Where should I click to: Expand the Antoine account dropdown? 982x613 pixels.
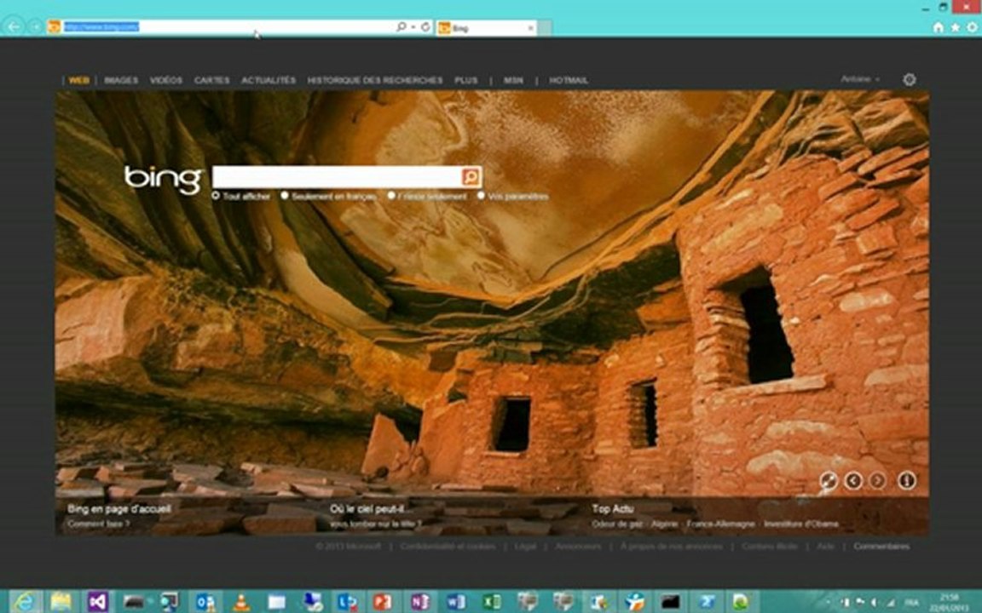pos(860,79)
